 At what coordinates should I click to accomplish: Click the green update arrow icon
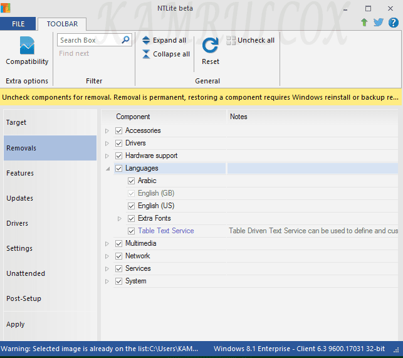click(x=364, y=23)
